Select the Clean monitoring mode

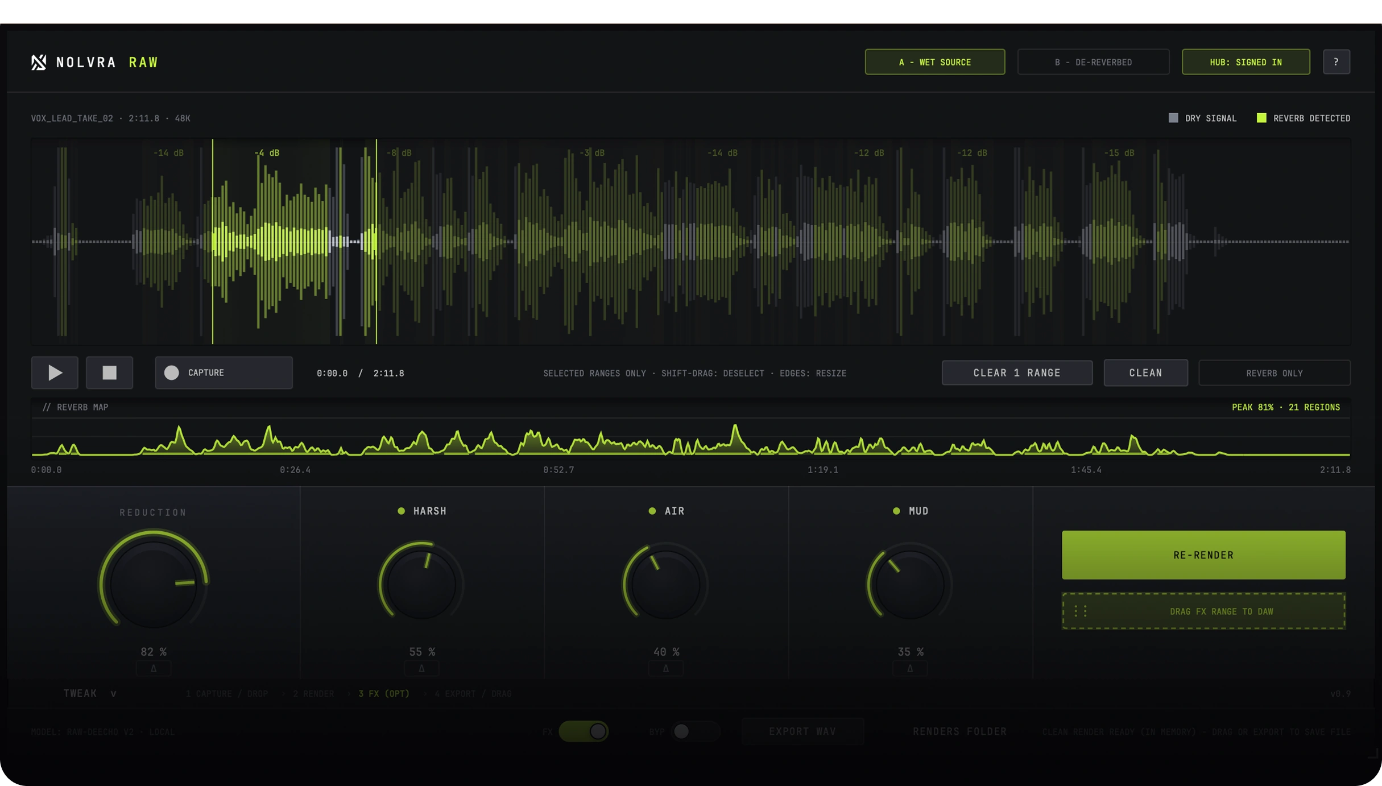coord(1145,373)
